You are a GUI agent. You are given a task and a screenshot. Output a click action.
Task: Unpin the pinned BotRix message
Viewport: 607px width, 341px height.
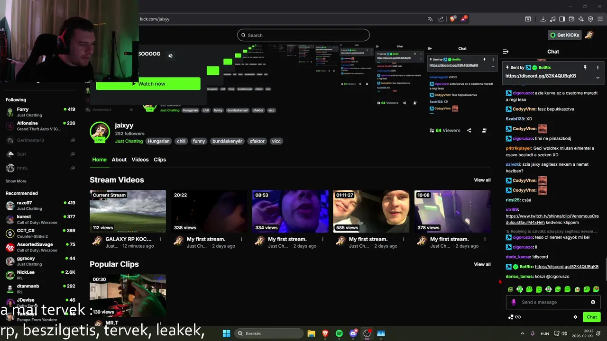(585, 68)
